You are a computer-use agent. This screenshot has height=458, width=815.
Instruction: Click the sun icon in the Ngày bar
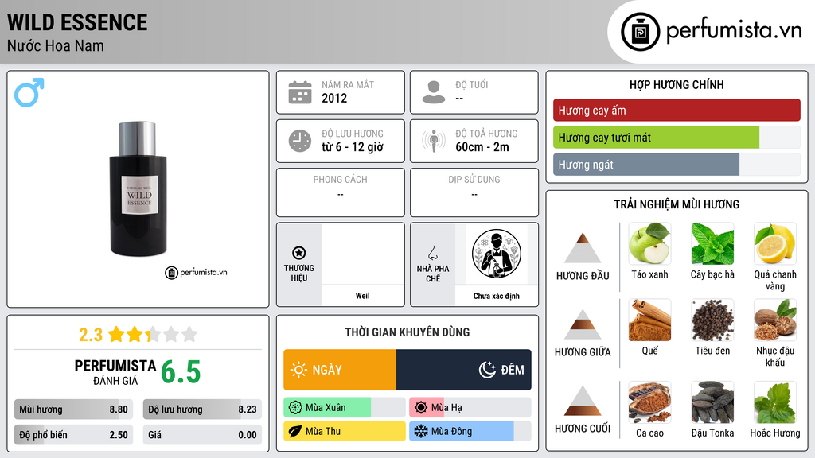(298, 370)
